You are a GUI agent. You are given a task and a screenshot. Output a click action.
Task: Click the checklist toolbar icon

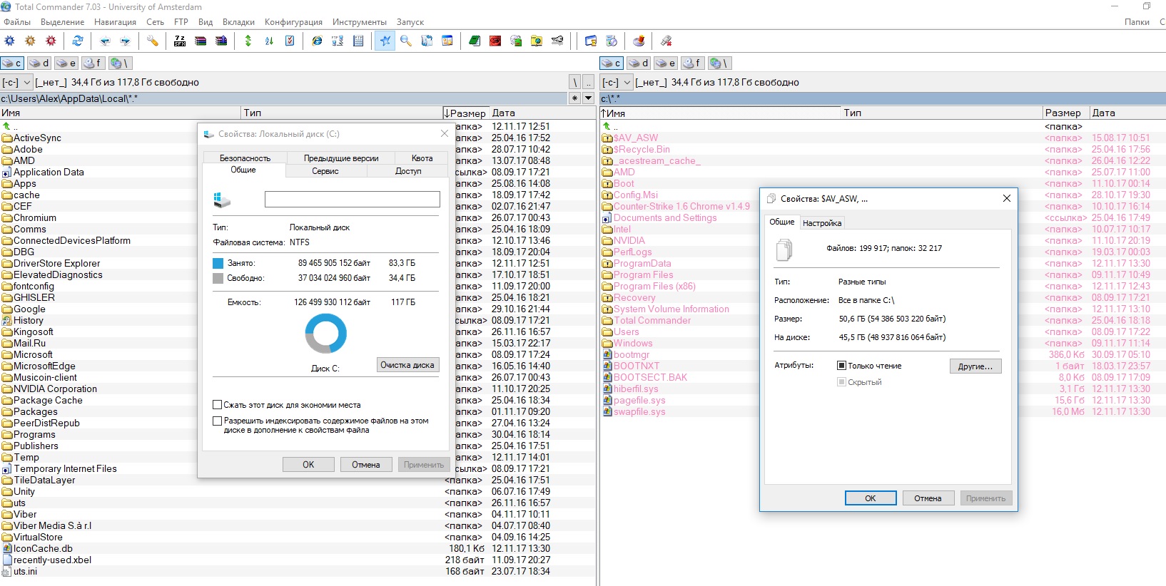(290, 41)
